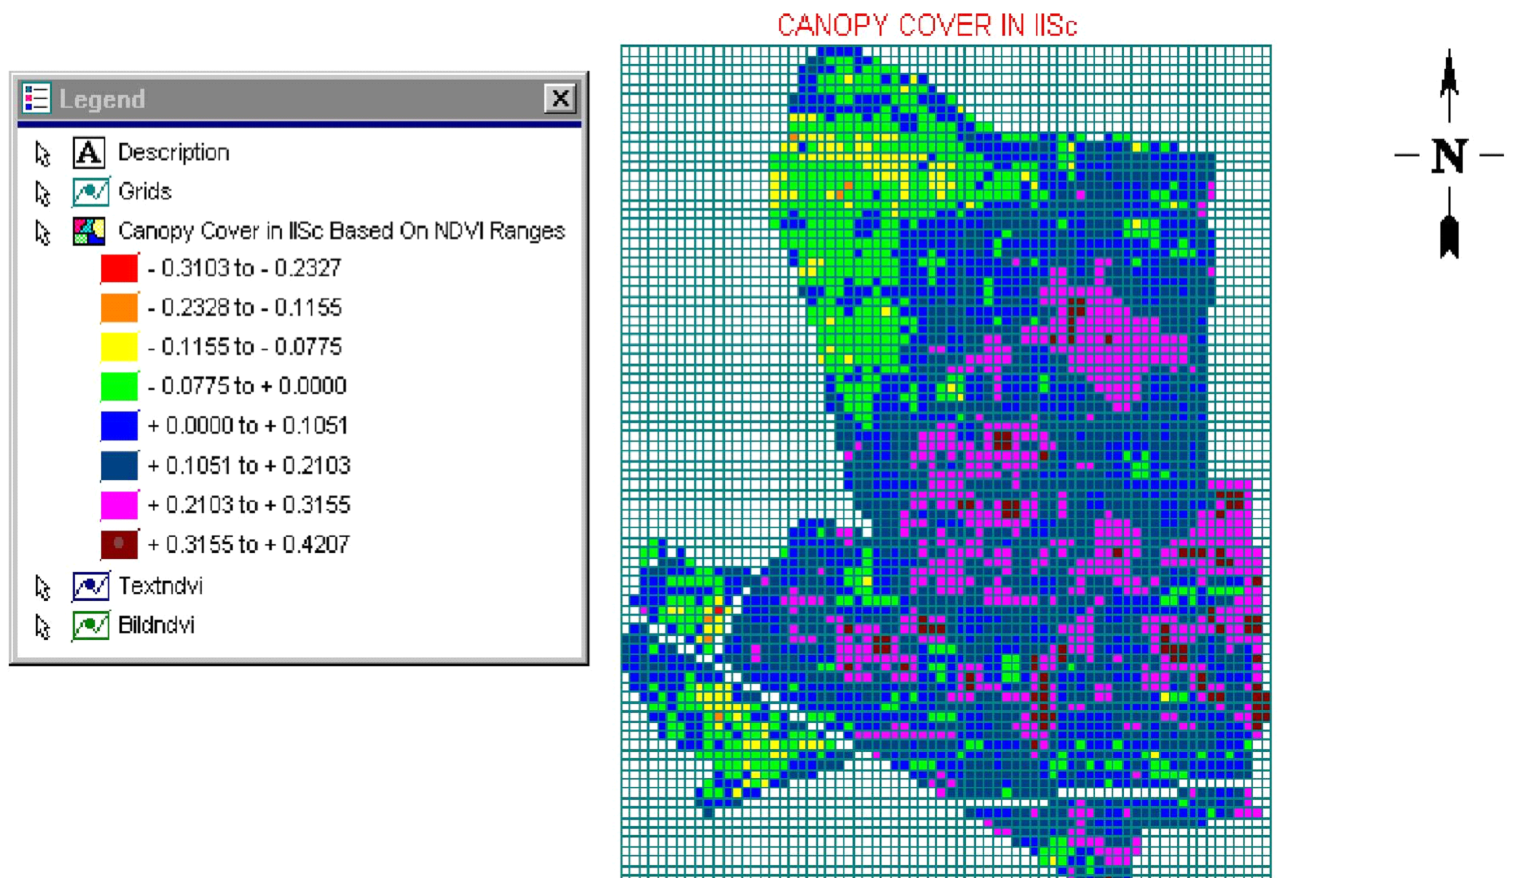The width and height of the screenshot is (1516, 878).
Task: Click the red -0.3103 to -0.2327 swatch
Action: 119,268
